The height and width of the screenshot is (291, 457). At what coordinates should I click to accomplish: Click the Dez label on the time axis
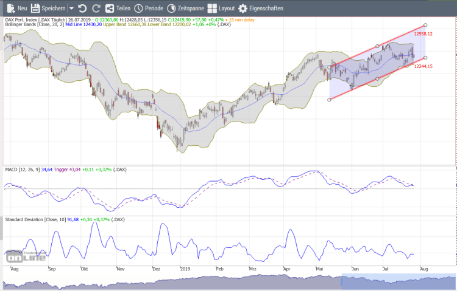pyautogui.click(x=157, y=269)
